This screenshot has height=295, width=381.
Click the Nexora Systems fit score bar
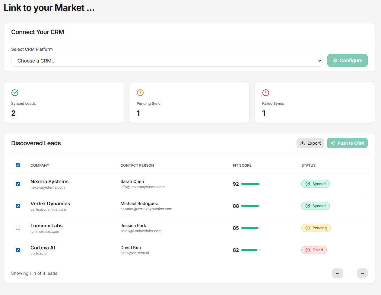pyautogui.click(x=251, y=184)
